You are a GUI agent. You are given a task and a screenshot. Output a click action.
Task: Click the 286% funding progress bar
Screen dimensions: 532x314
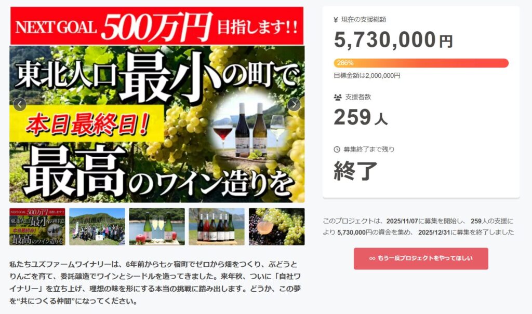[x=421, y=63]
